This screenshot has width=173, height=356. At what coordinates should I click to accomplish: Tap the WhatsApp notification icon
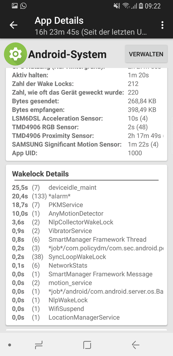[x=23, y=6]
